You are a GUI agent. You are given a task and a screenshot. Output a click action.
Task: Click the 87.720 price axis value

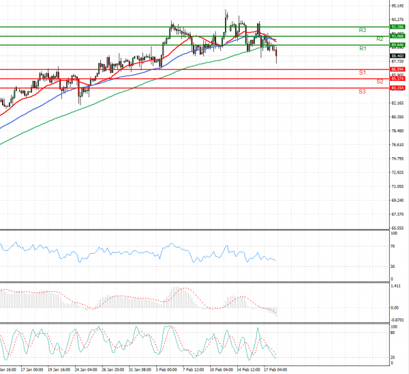click(x=397, y=61)
